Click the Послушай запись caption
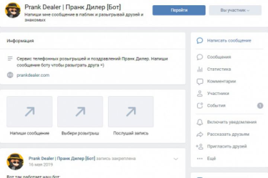 click(x=131, y=133)
